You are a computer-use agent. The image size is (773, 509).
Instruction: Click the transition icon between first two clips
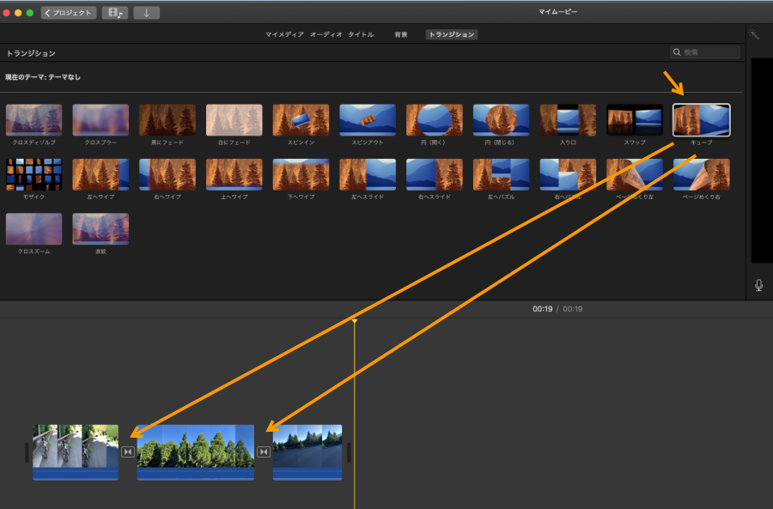(x=128, y=452)
